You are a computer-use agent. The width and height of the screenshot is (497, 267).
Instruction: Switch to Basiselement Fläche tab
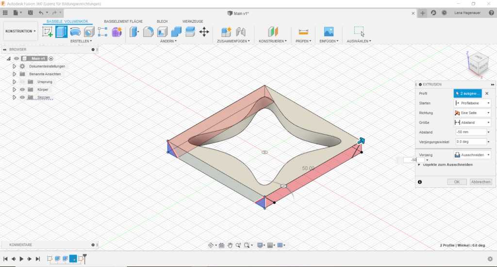(x=123, y=21)
